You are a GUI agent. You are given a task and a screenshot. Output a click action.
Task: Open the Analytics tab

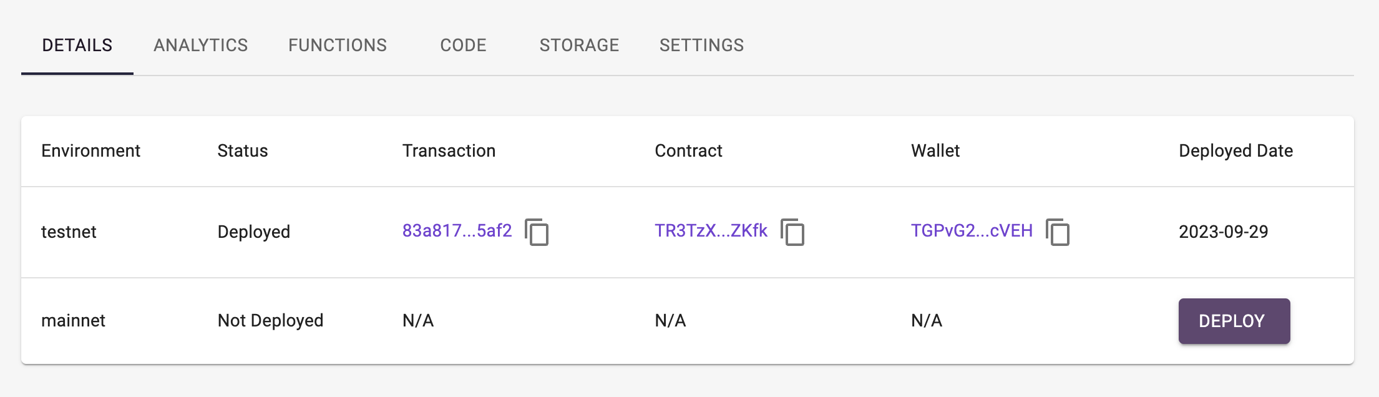point(201,46)
